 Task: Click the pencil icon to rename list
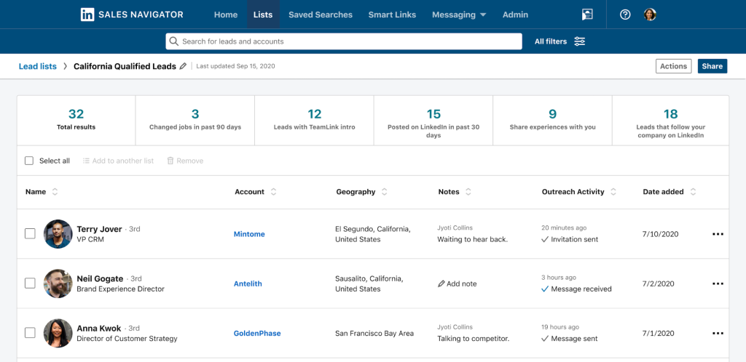(183, 66)
